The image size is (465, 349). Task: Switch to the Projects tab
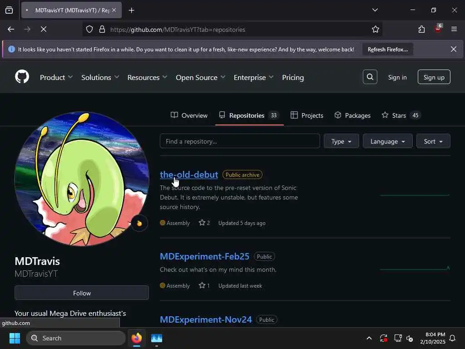tap(307, 115)
